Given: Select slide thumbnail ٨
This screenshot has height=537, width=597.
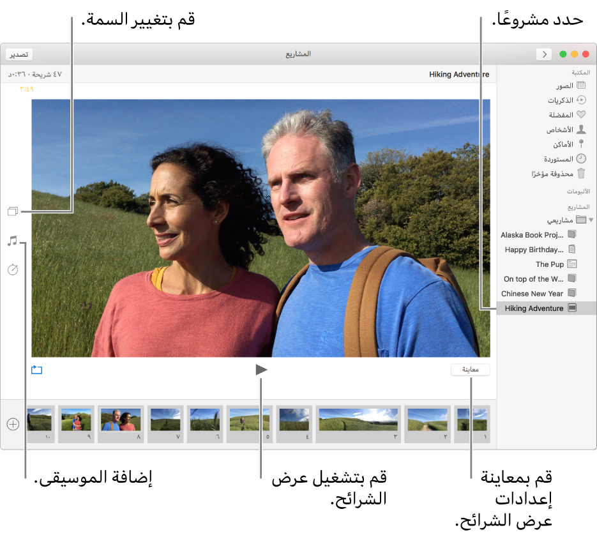Looking at the screenshot, I should click(121, 424).
